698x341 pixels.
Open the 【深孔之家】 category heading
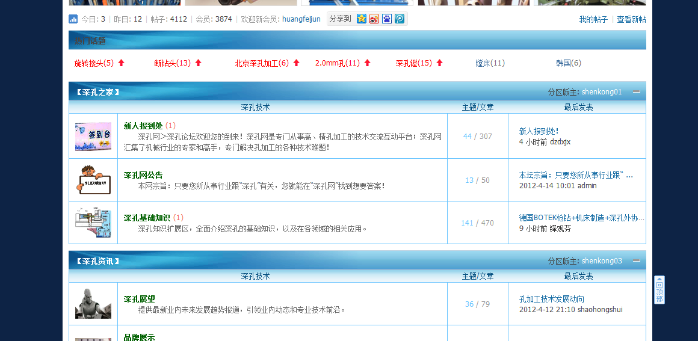(98, 92)
